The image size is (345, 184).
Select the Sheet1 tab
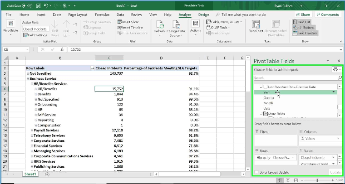click(30, 174)
